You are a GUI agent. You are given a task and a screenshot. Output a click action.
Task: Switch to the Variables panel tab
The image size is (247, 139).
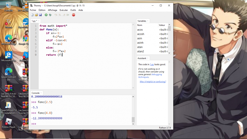pyautogui.click(x=142, y=21)
